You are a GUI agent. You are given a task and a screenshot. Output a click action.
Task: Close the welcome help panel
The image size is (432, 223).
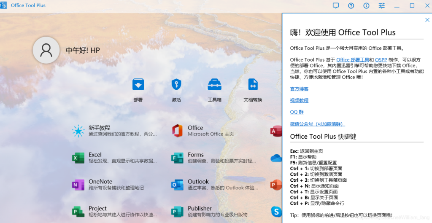pyautogui.click(x=427, y=20)
